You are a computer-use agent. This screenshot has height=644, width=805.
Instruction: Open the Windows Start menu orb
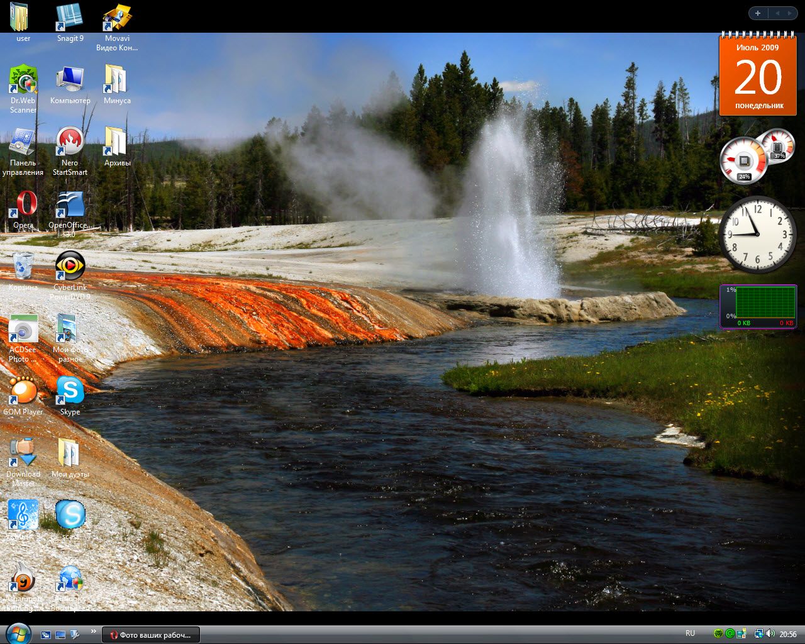pos(18,633)
